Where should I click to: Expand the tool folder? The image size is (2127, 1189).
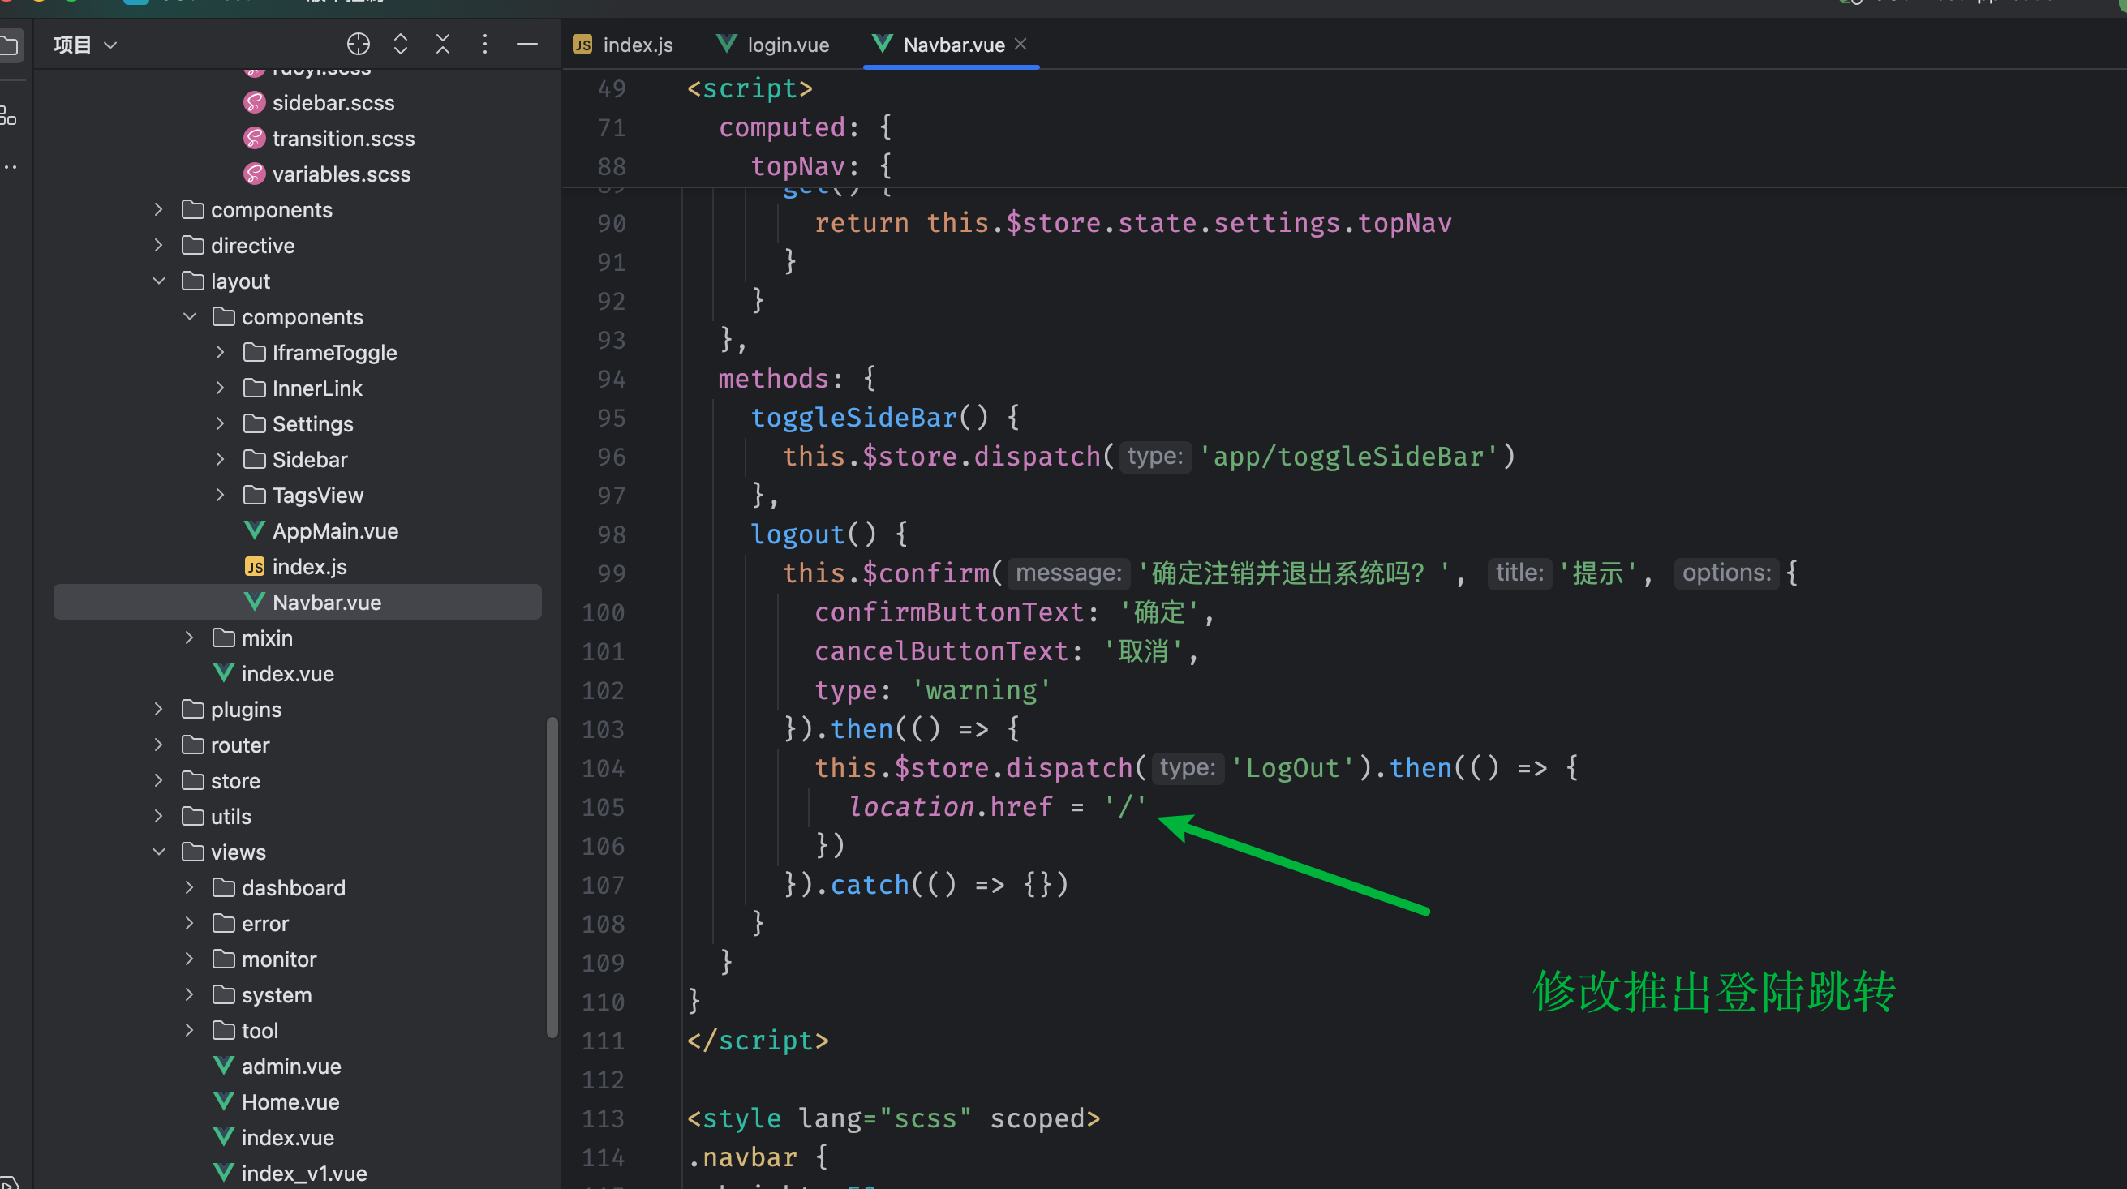click(x=190, y=1030)
